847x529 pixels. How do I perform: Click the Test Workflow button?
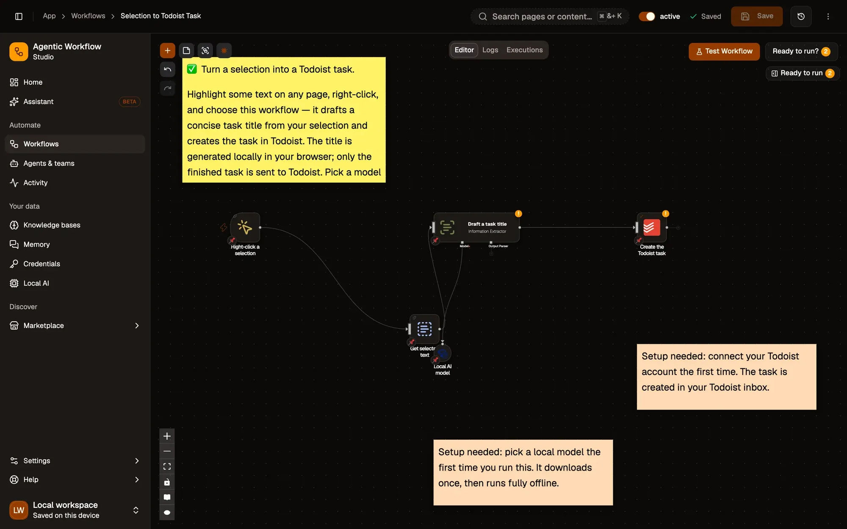click(x=724, y=51)
